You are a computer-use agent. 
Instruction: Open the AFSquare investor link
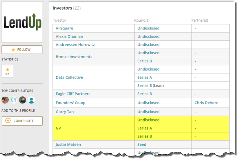pyautogui.click(x=64, y=28)
